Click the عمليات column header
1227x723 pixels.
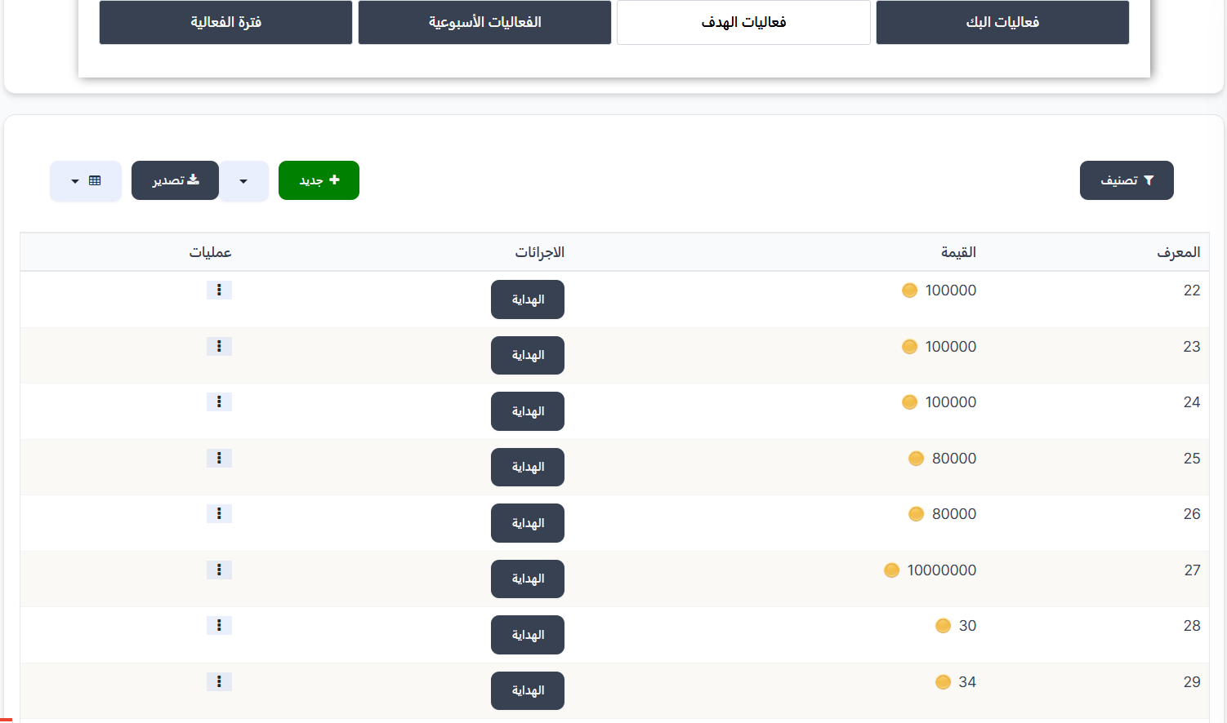210,252
